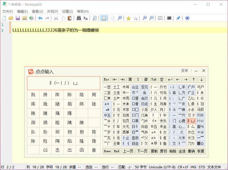Screen dimensions: 228x170
Task: Open the 文件(F) menu
Action: point(8,11)
